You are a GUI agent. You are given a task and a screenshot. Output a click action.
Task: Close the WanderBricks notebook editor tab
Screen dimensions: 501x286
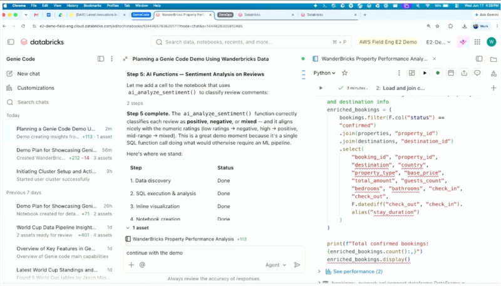[434, 59]
